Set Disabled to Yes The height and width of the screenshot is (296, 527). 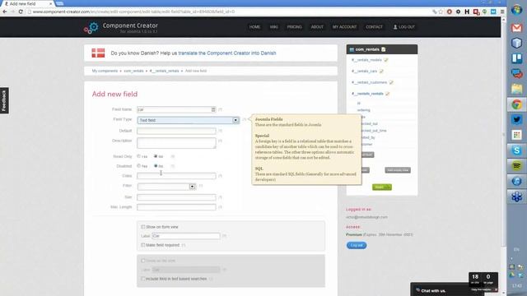point(139,166)
